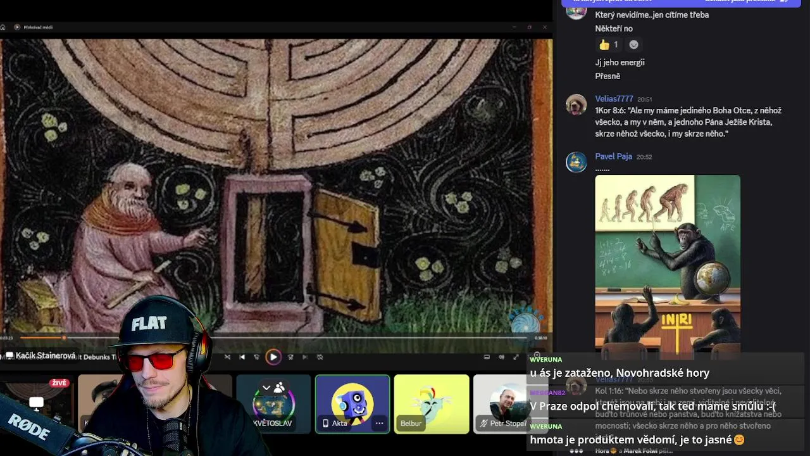
Task: Click the Kačík Stainerová stream label
Action: pos(40,356)
